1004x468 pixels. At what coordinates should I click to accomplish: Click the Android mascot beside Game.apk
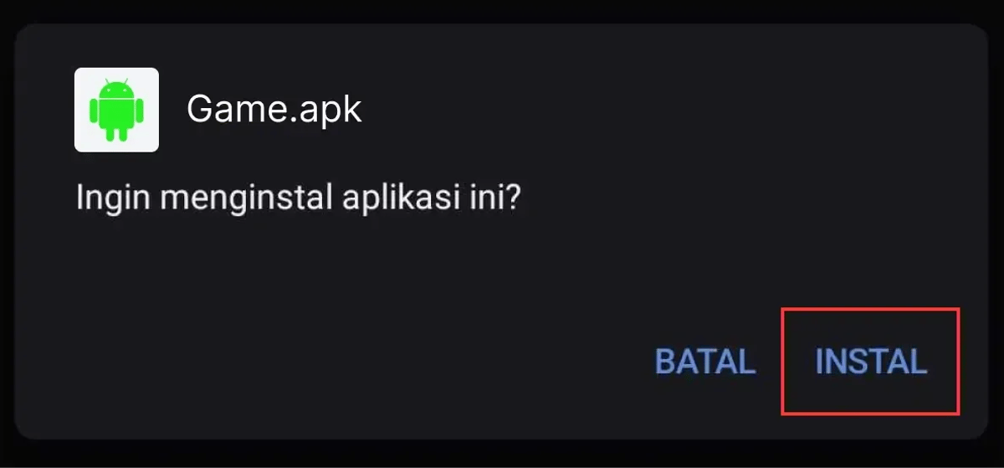click(x=116, y=110)
